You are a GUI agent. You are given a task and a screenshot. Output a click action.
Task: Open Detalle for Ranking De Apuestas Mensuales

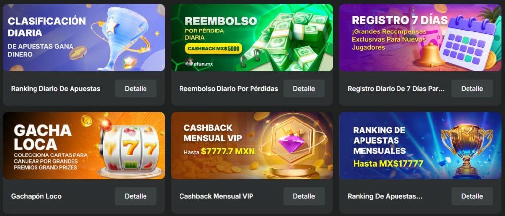(x=472, y=196)
